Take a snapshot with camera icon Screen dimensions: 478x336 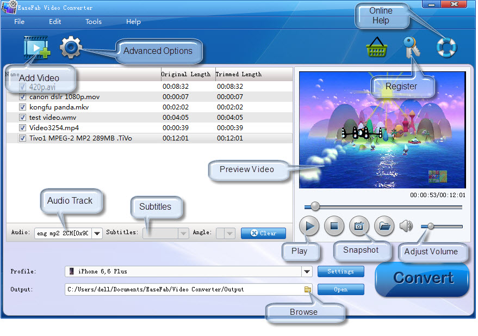click(359, 226)
